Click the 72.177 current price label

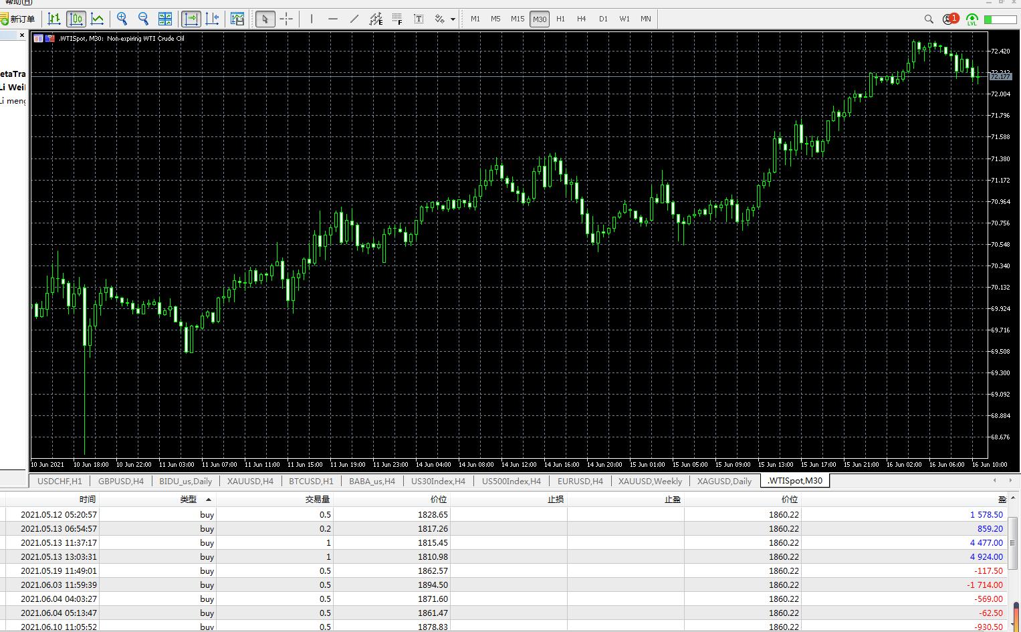pos(1001,77)
